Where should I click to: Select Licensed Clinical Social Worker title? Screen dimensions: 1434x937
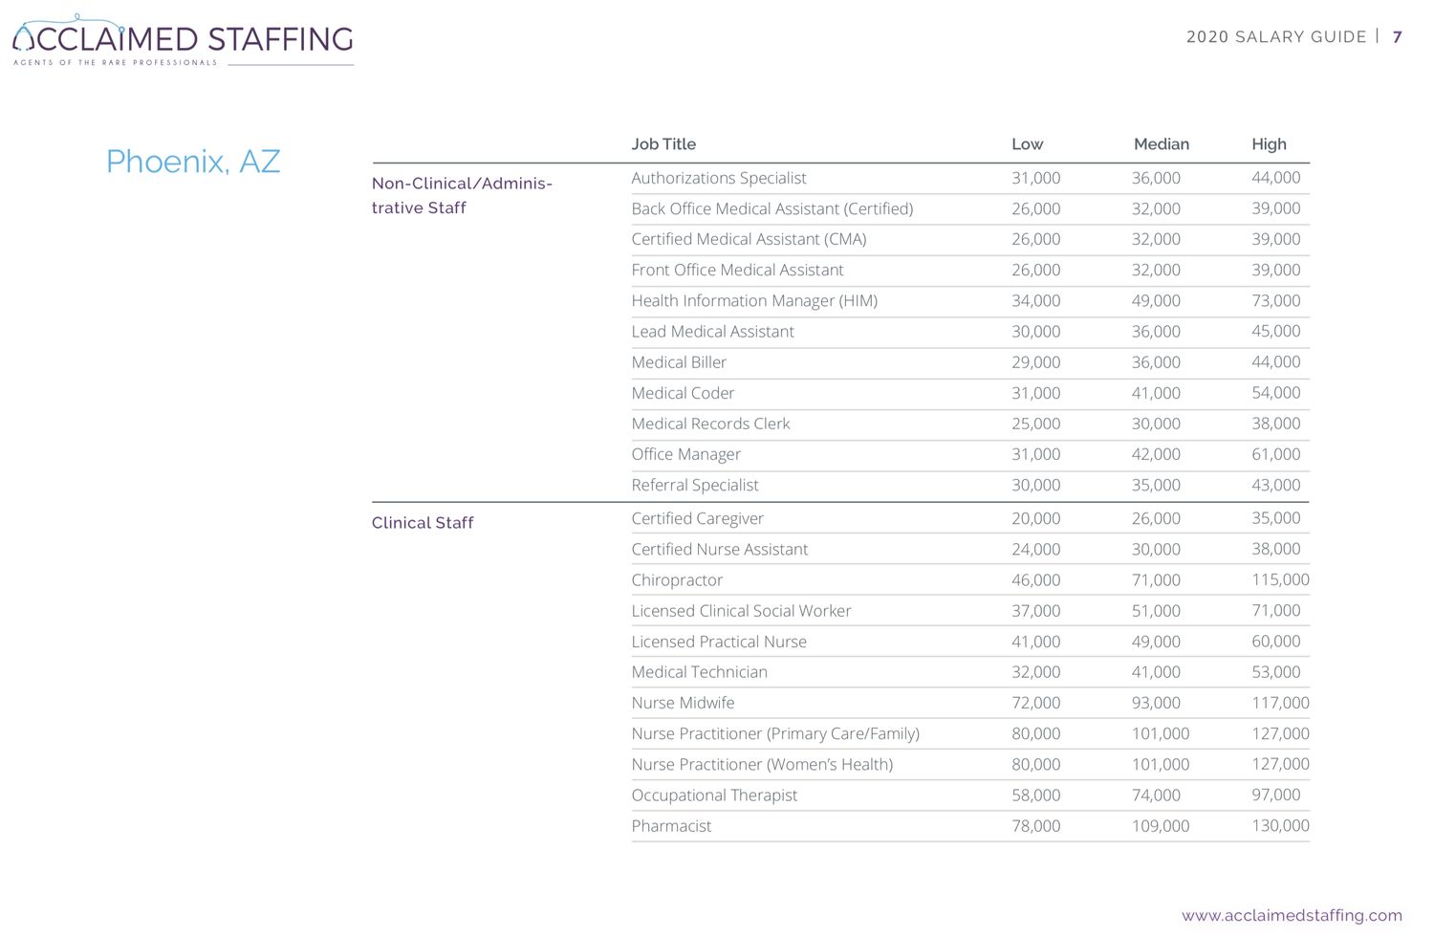tap(741, 611)
